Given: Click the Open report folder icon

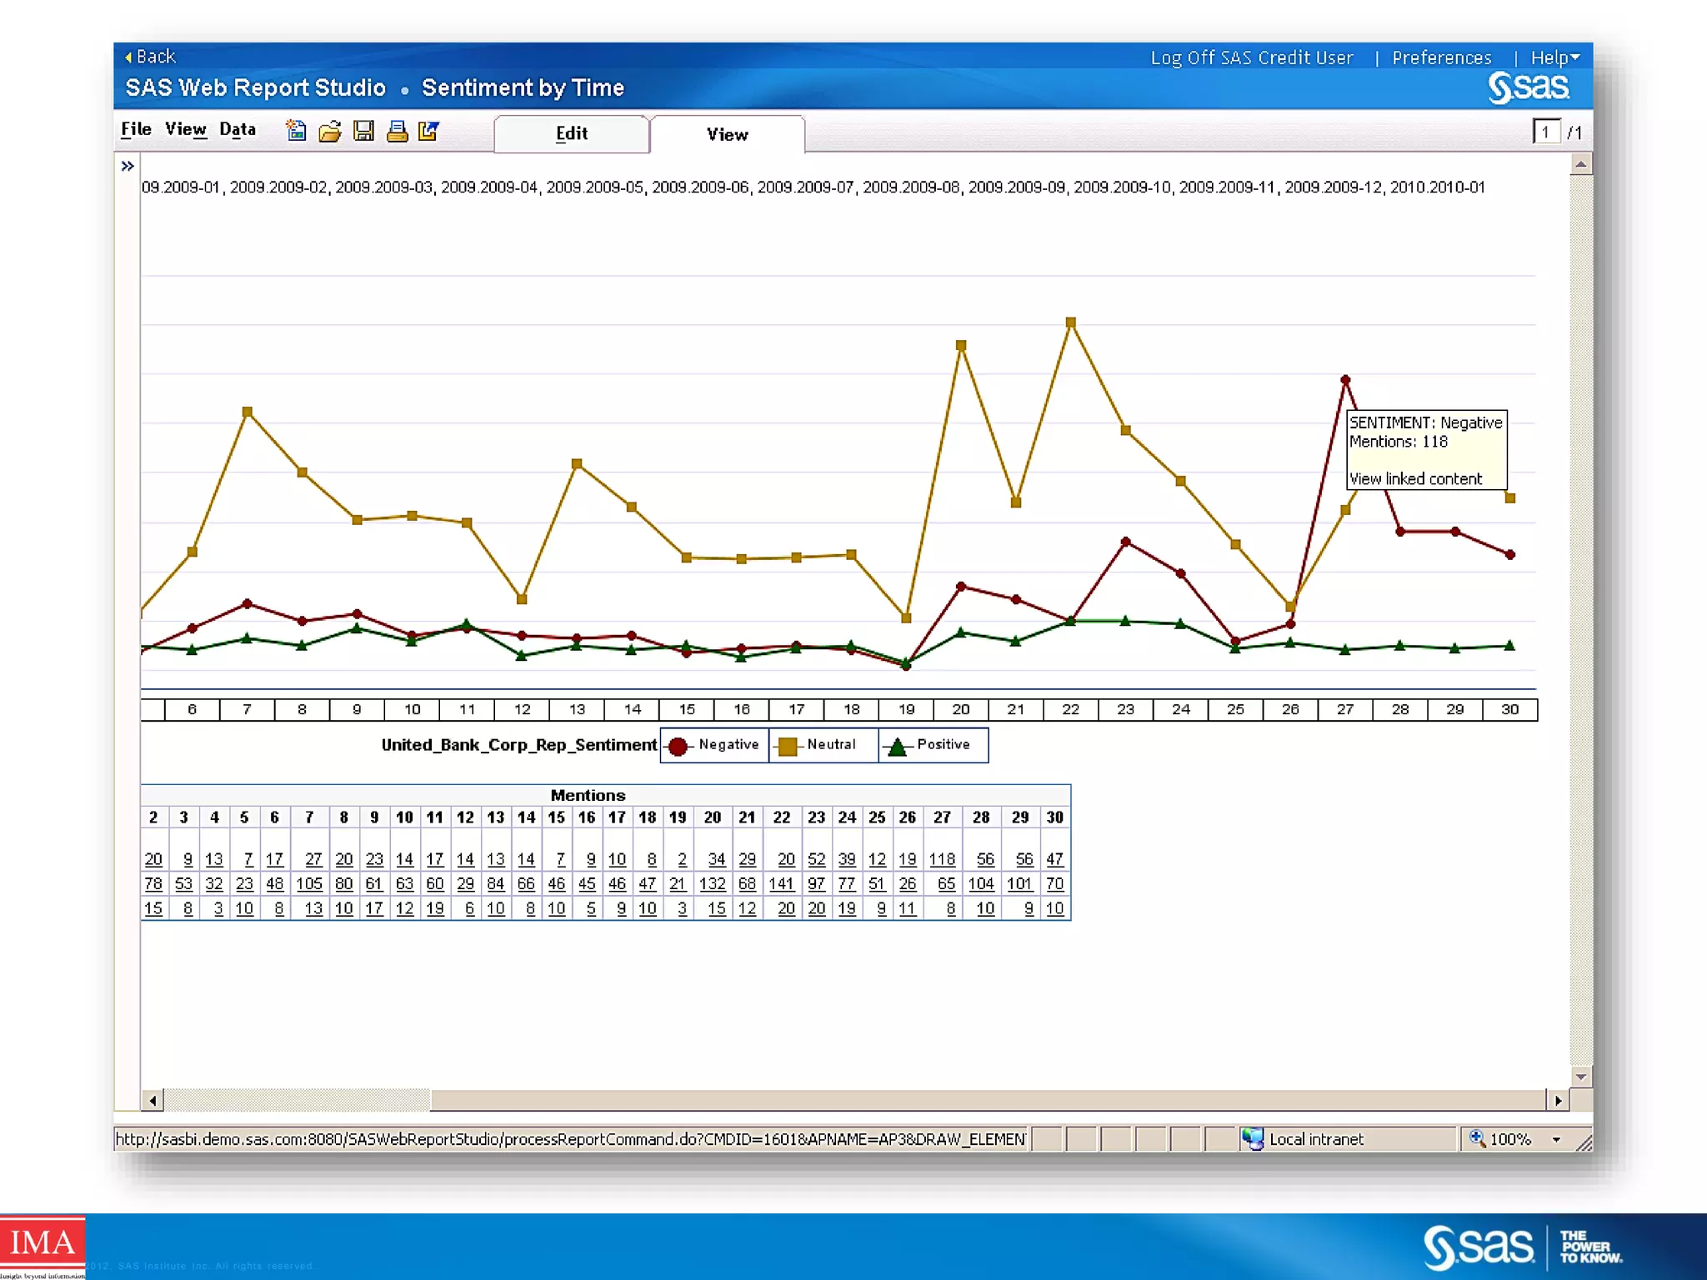Looking at the screenshot, I should pyautogui.click(x=330, y=131).
